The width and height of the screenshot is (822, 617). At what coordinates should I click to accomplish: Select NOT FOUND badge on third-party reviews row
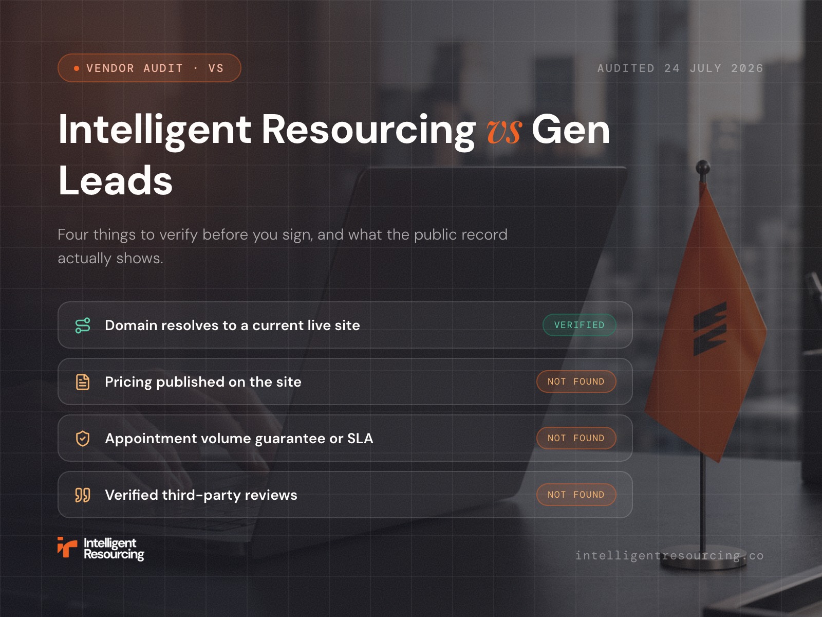click(576, 495)
